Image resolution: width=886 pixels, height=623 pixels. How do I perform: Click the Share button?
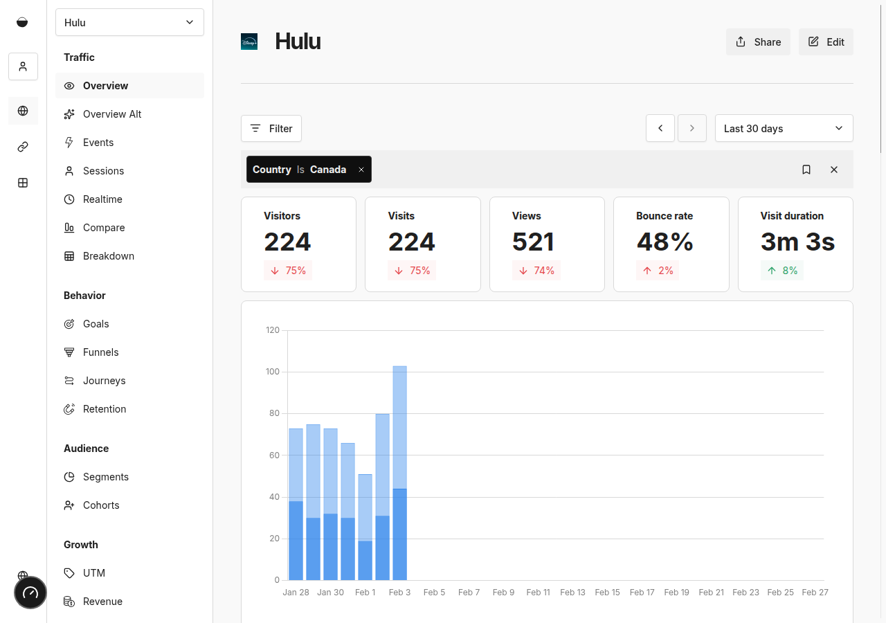click(758, 42)
